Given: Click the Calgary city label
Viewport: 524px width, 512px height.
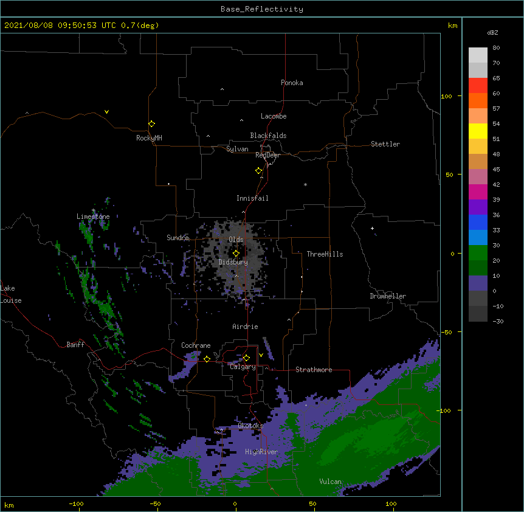Looking at the screenshot, I should [243, 367].
